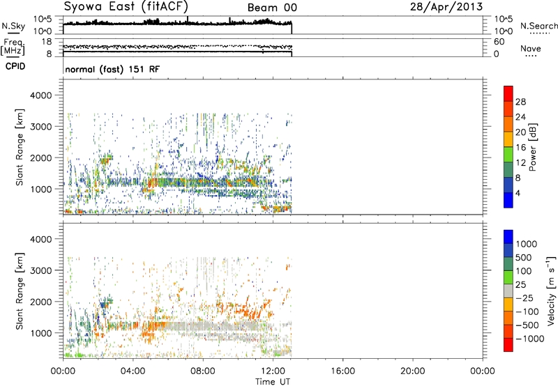Image resolution: width=558 pixels, height=386 pixels.
Task: Select the '100' label on Velocity colorbar
Action: (523, 271)
